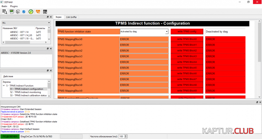The image size is (262, 139).
Task: Collapse the 5 - TPMS Indirect Function node
Action: click(4, 86)
